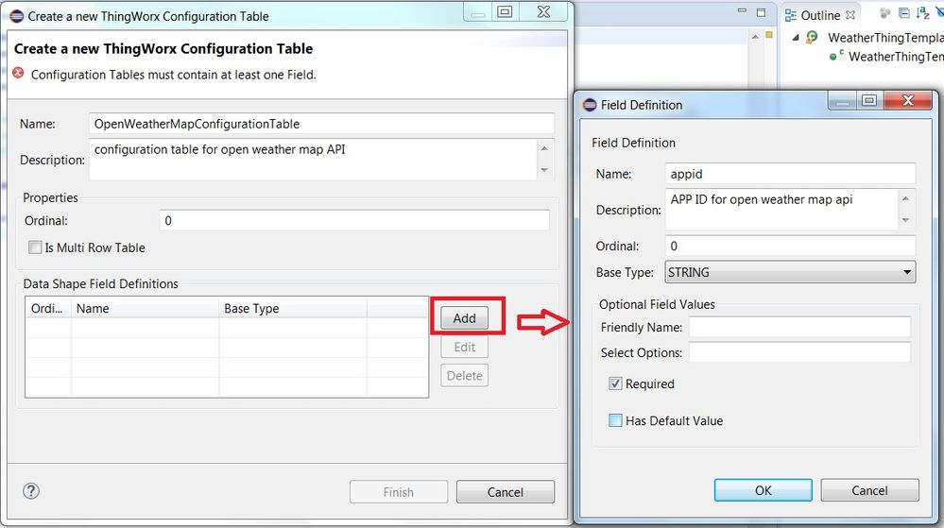This screenshot has width=944, height=528.
Task: Click the Finish button in Configuration Table wizard
Action: pos(399,492)
